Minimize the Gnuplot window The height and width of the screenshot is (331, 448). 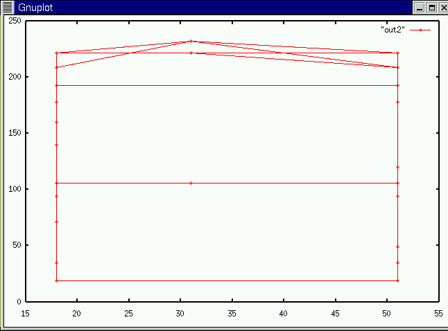click(420, 8)
